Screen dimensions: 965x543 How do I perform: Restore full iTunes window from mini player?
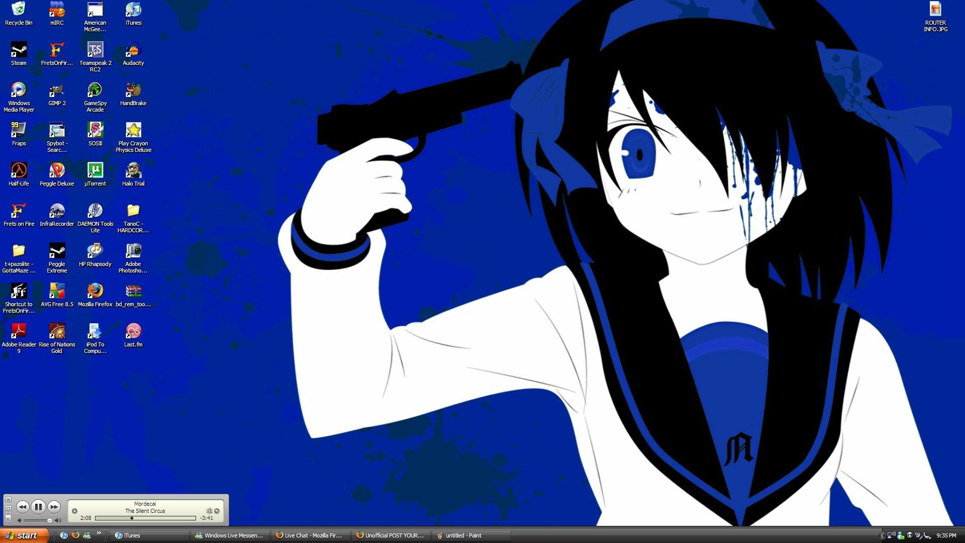pos(8,508)
